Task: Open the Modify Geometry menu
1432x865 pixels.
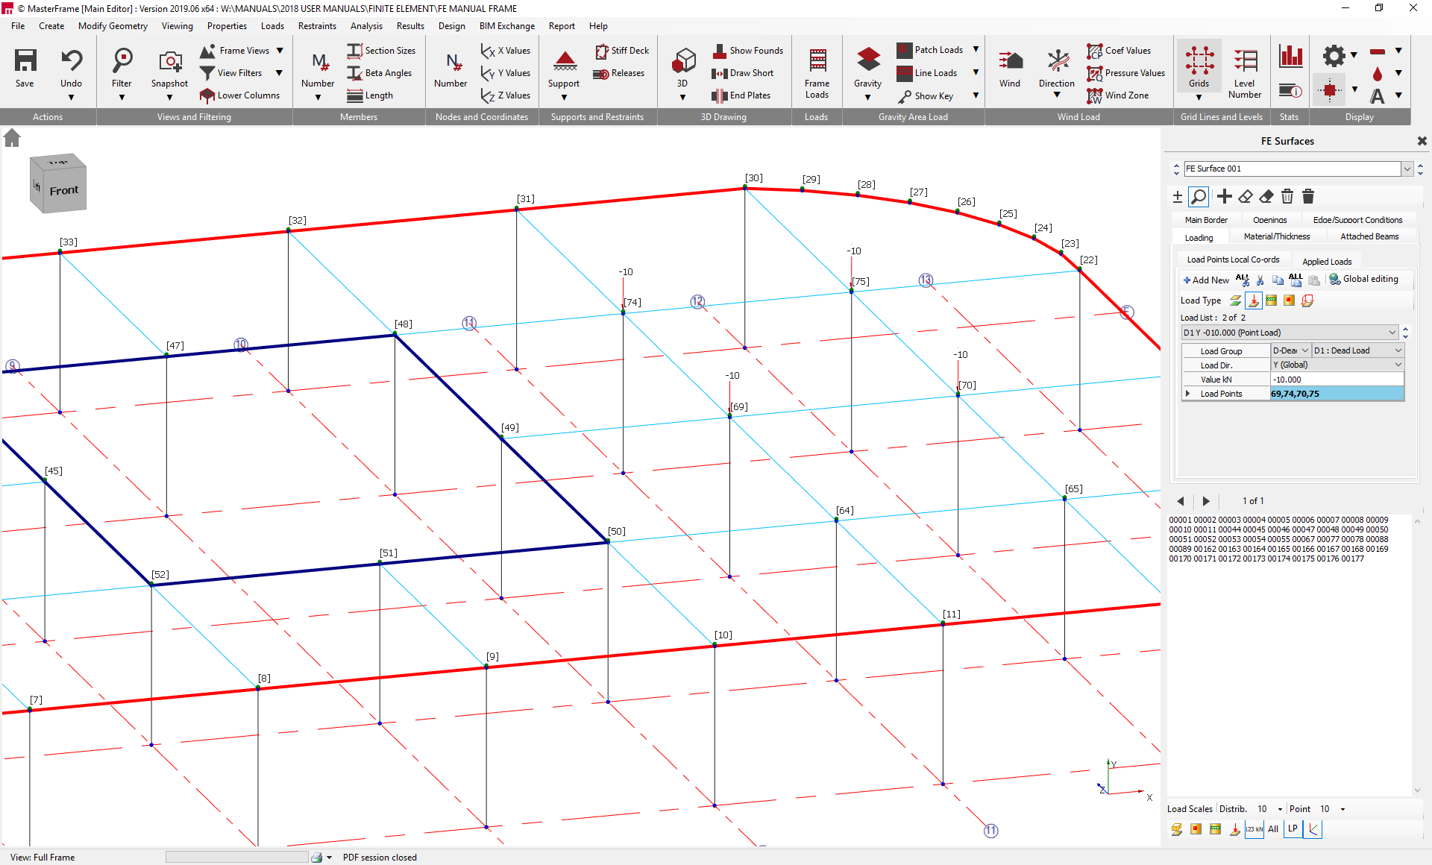Action: pos(113,26)
